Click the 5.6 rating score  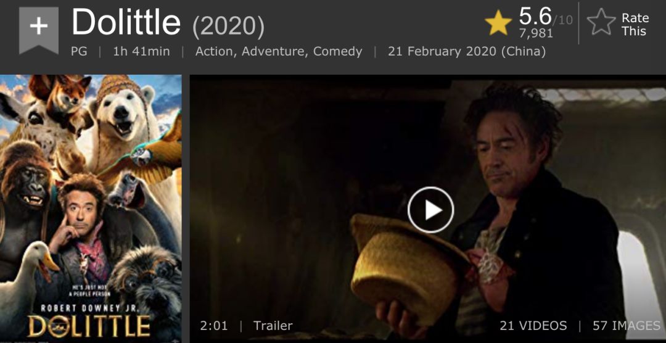point(535,17)
